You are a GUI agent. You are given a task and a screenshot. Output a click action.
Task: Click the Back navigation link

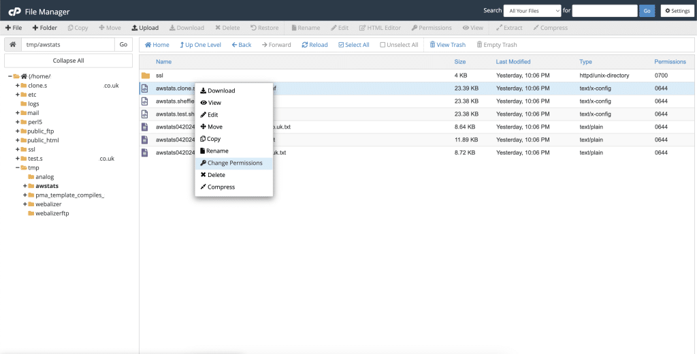coord(242,45)
